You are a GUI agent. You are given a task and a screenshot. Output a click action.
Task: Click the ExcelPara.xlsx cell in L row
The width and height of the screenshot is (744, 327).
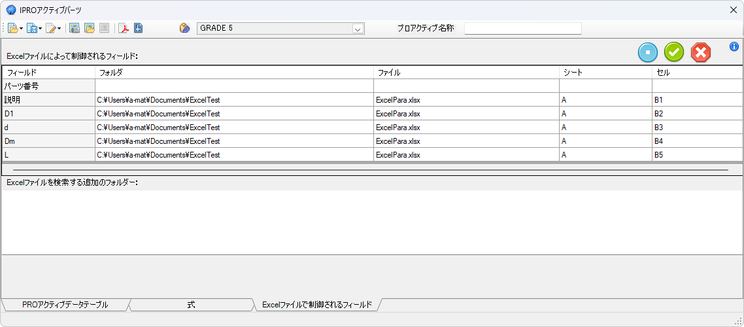(x=466, y=155)
